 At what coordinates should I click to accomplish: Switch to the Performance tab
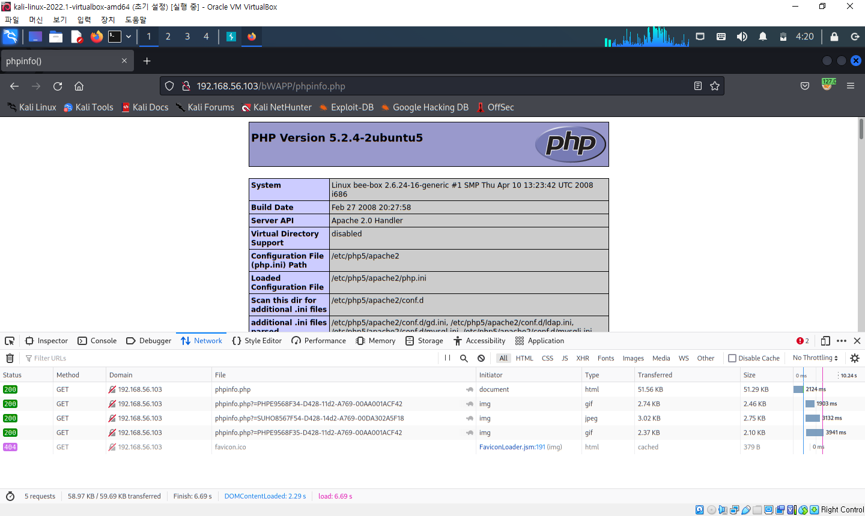click(319, 341)
